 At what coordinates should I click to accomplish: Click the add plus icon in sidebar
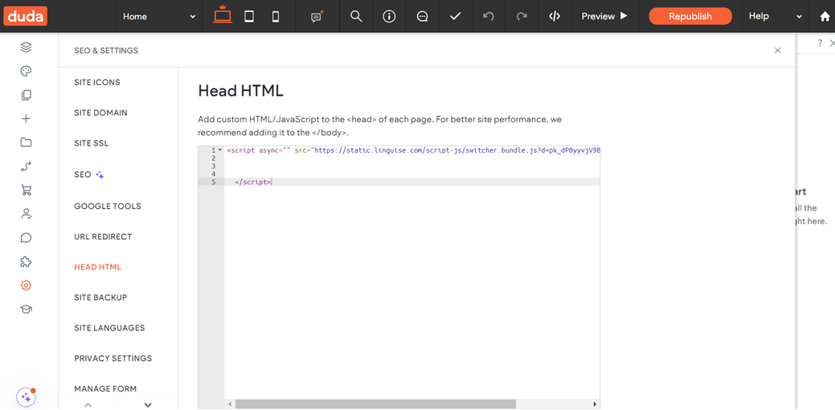[x=26, y=119]
